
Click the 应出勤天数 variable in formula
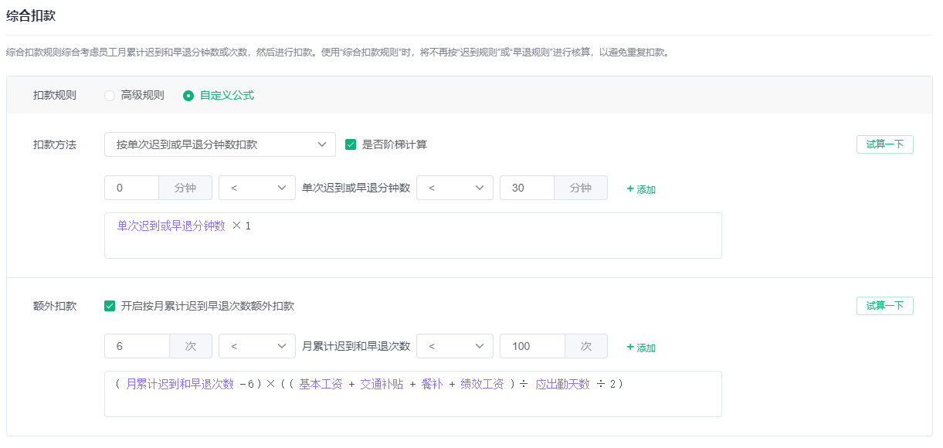tap(562, 384)
